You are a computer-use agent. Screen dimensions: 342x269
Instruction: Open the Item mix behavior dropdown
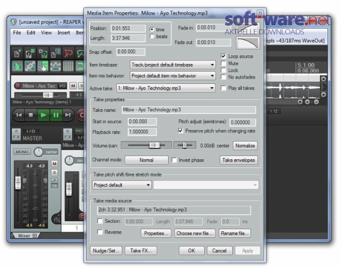click(x=172, y=75)
